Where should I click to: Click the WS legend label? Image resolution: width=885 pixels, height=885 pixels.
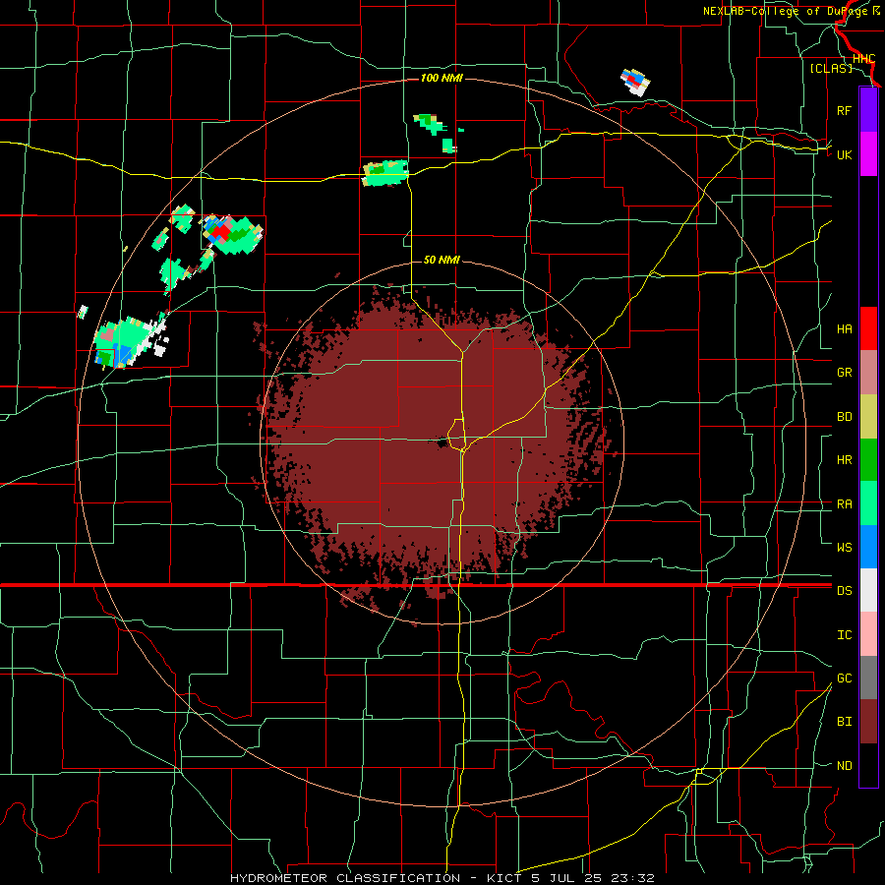pyautogui.click(x=844, y=548)
